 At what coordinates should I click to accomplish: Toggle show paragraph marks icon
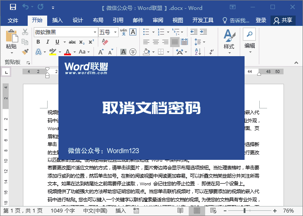[x=211, y=52]
